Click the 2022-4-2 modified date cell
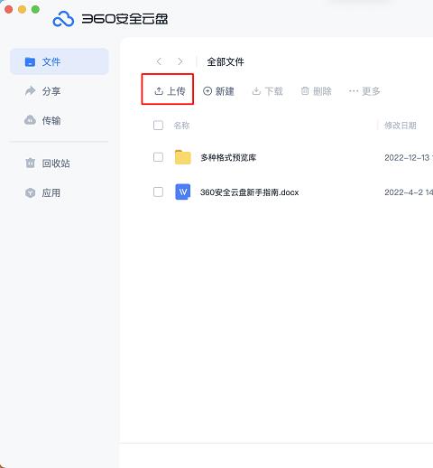Viewport: 433px width, 468px height. point(409,192)
